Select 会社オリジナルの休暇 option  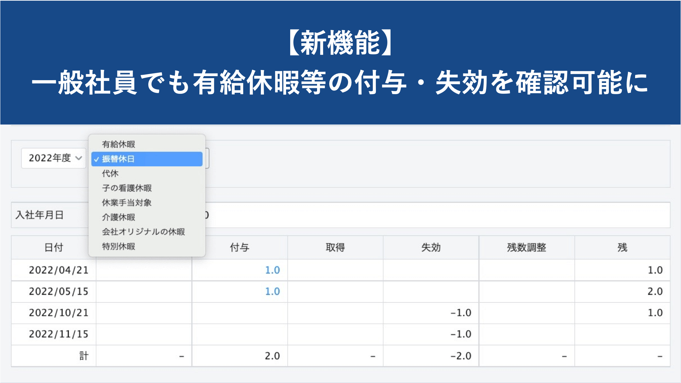coord(147,232)
